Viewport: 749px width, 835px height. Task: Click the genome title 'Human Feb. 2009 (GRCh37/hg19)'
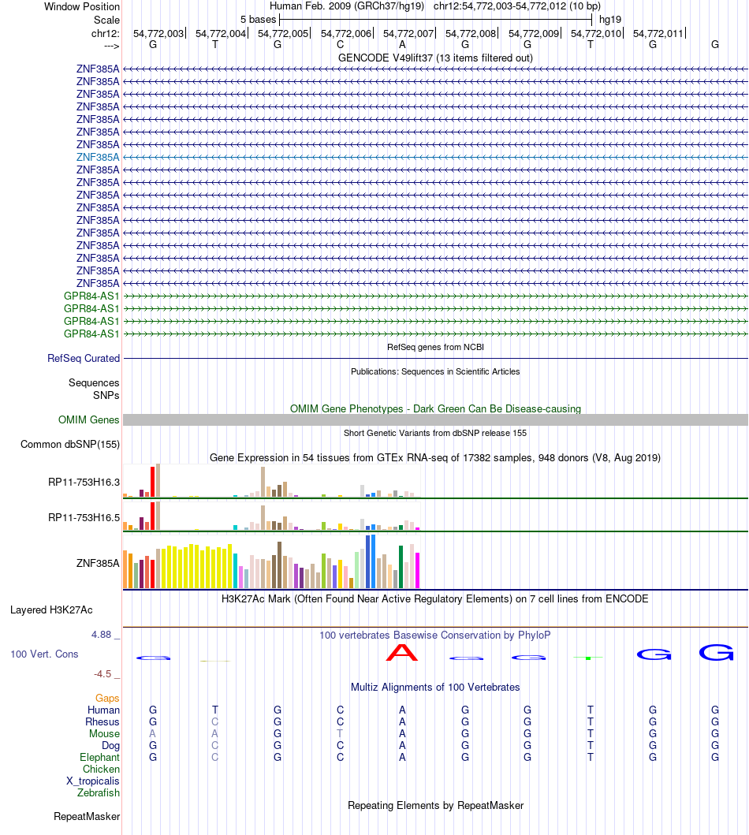[347, 6]
